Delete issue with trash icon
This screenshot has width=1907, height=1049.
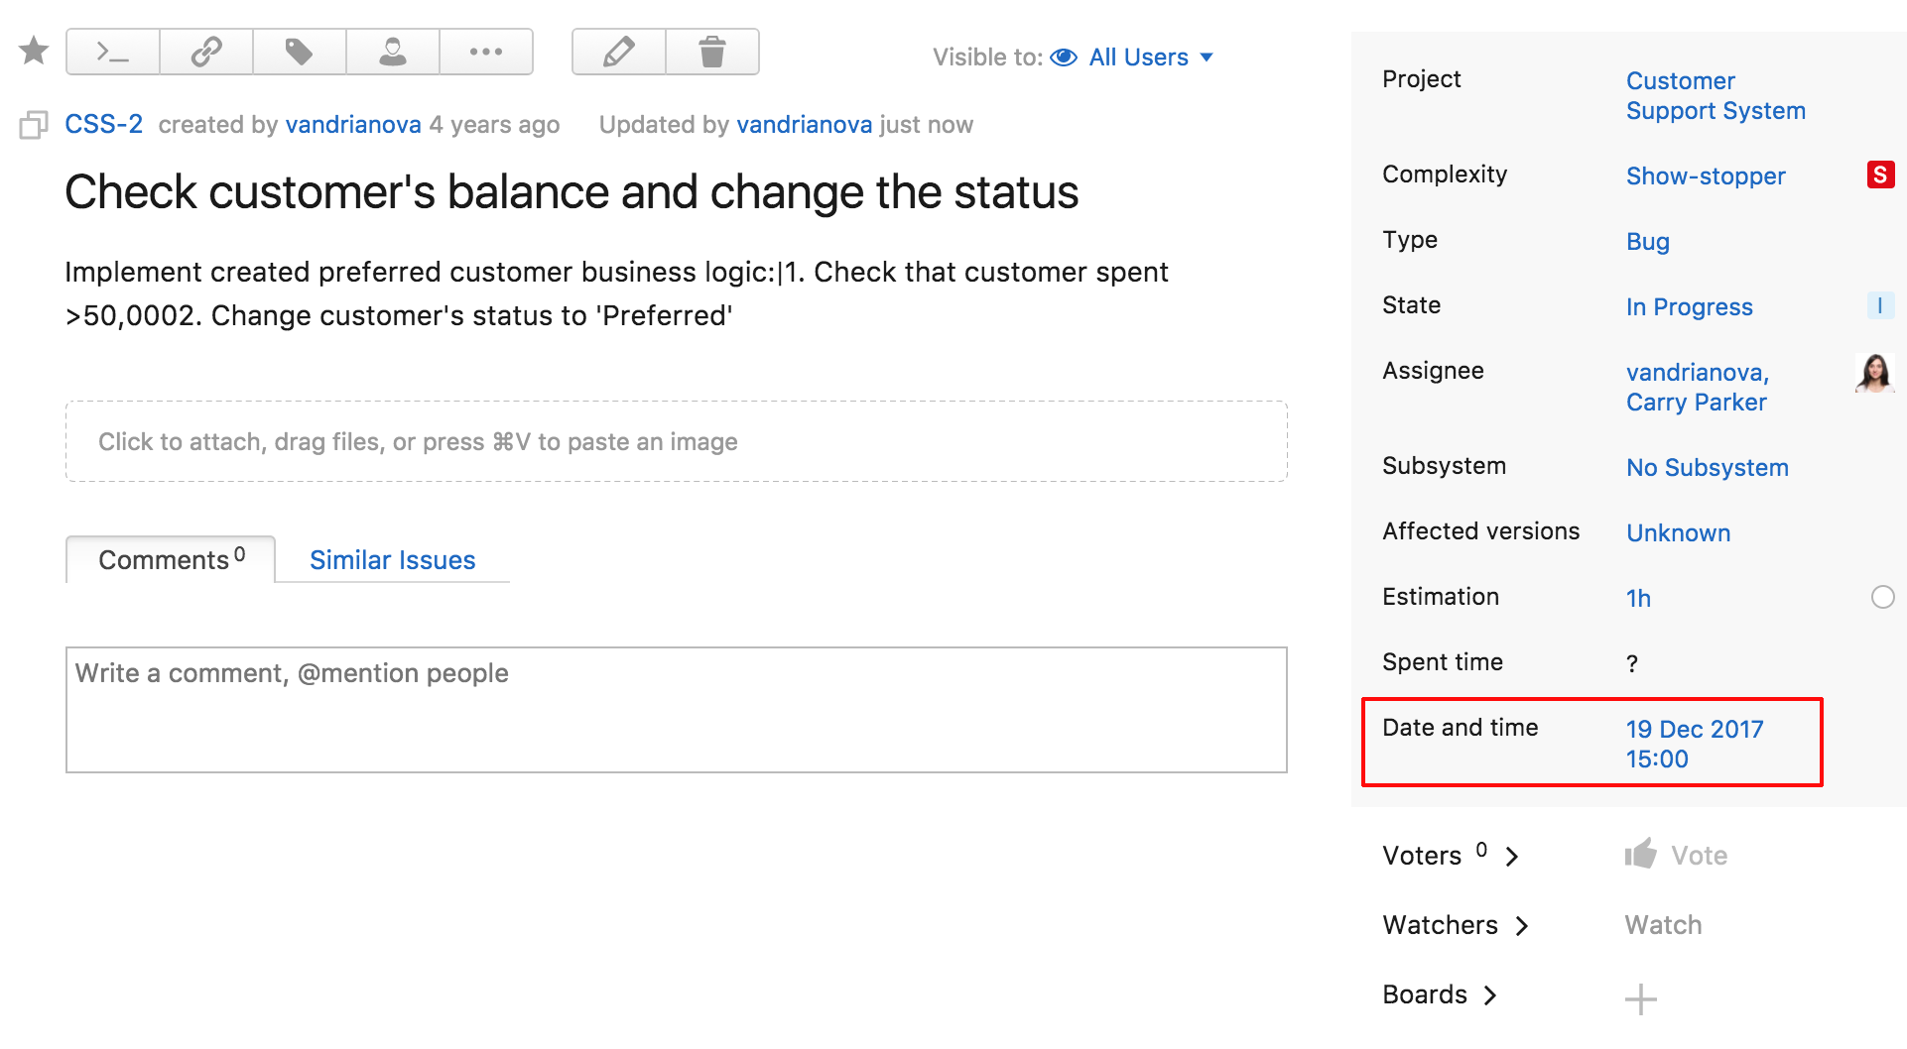tap(711, 52)
